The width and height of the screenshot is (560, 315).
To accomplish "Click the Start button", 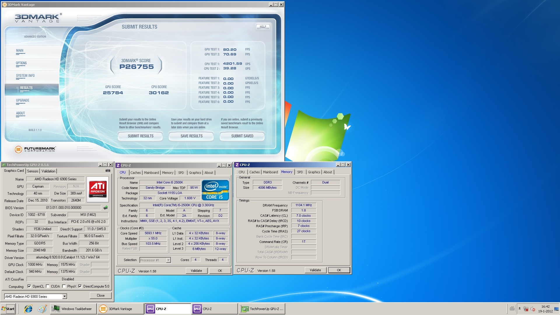I will (x=8, y=309).
